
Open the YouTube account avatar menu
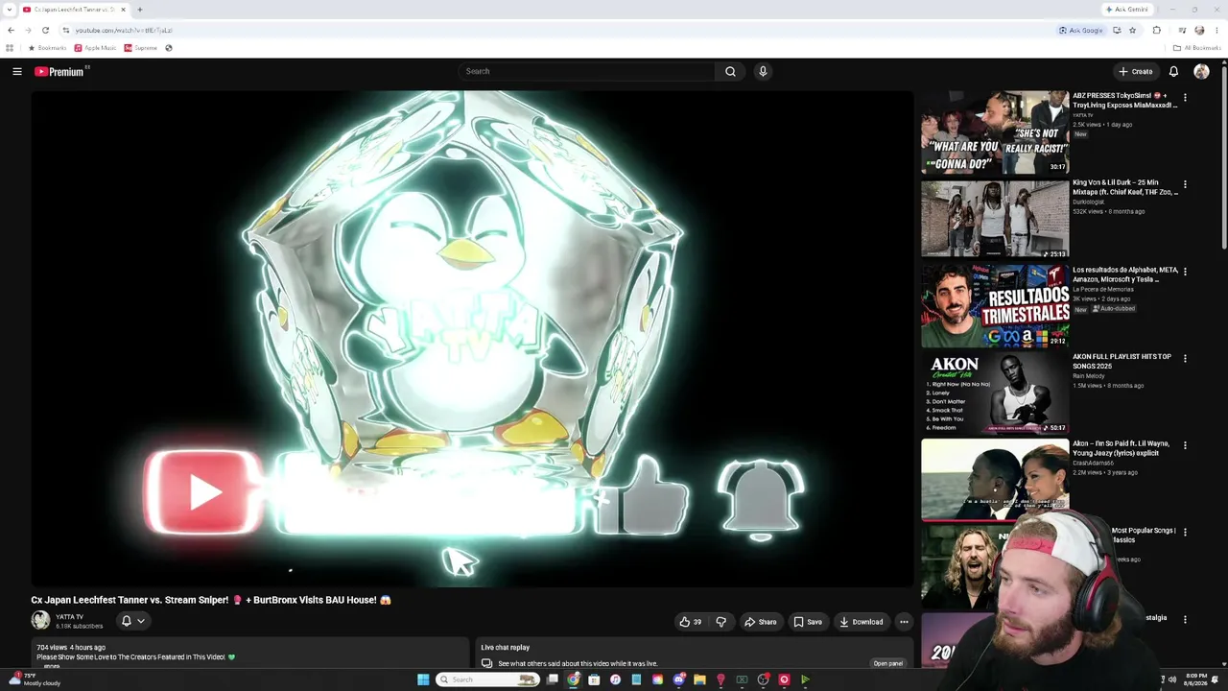pos(1201,71)
